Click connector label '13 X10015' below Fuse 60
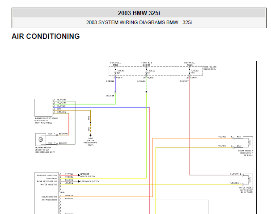The height and width of the screenshot is (214, 271). 118,78
